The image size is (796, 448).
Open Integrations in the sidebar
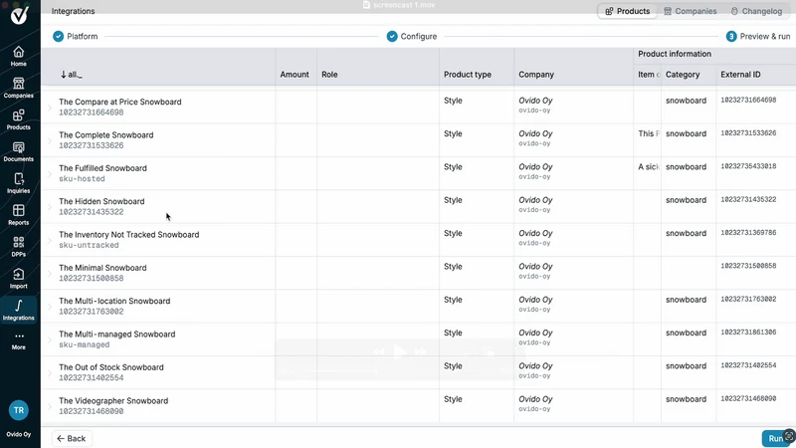pyautogui.click(x=18, y=311)
